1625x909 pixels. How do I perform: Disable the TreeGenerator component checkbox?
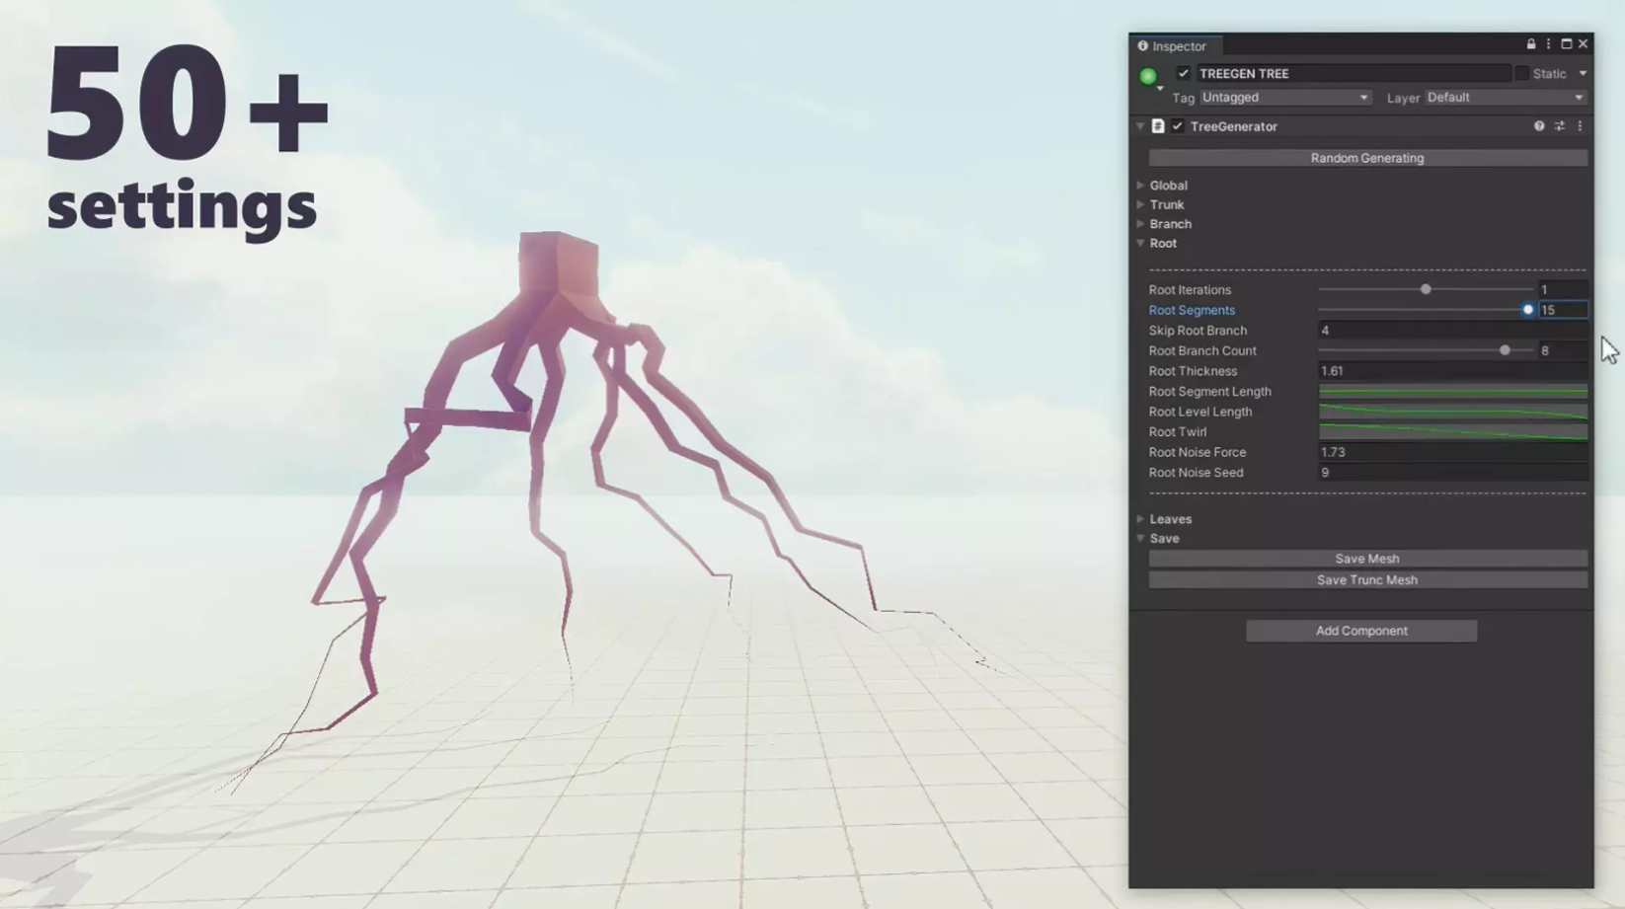pos(1178,126)
